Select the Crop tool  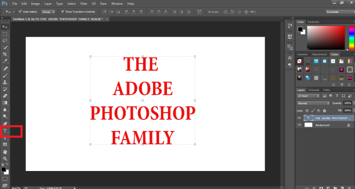[x=5, y=54]
